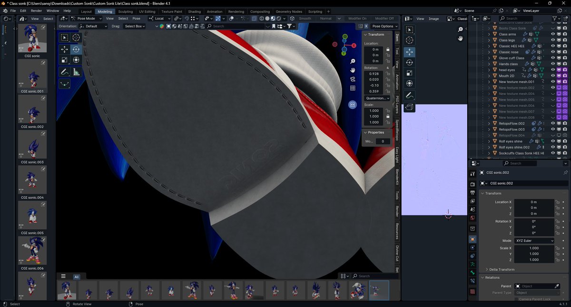Click the Parent object field
Viewport: 571px width, 307px height.
point(537,286)
